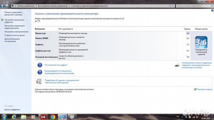Image resolution: width=214 pixels, height=120 pixels.
Task: Open 'Что означают эти цифры?' link
Action: [x=56, y=65]
